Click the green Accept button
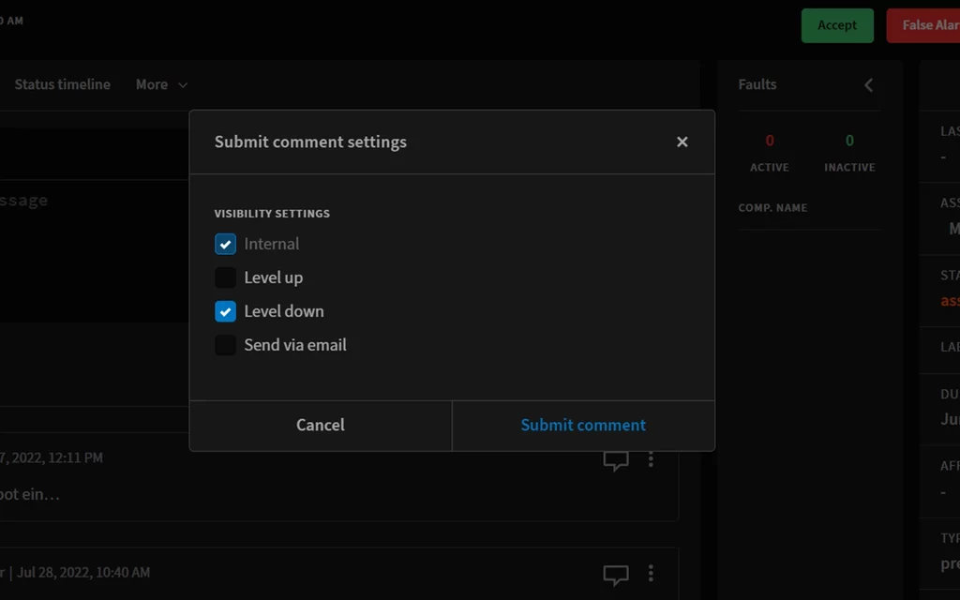Viewport: 960px width, 600px height. pyautogui.click(x=836, y=25)
